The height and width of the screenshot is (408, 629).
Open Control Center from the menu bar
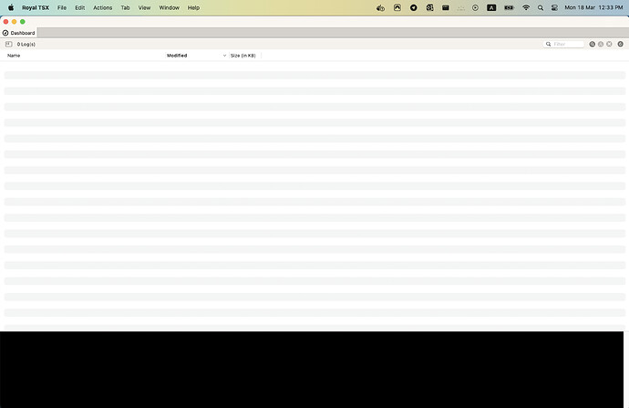[554, 7]
